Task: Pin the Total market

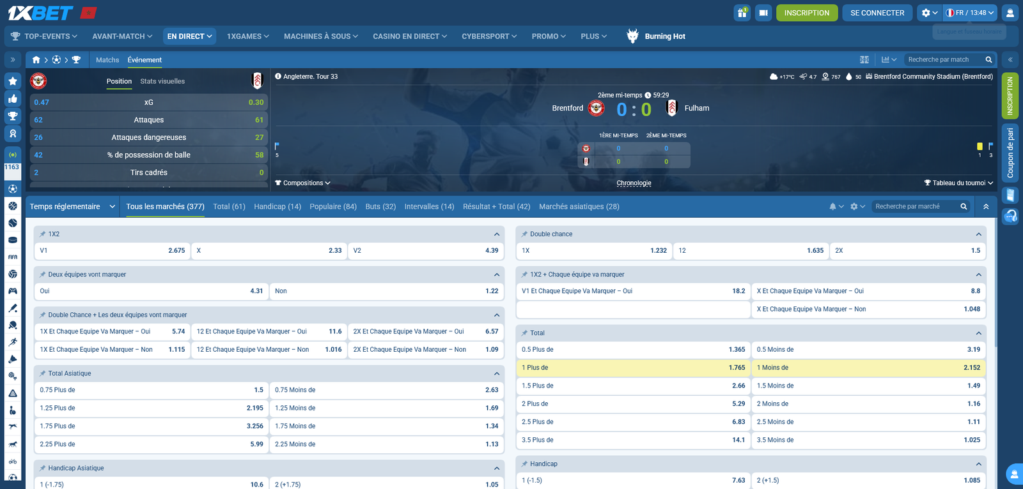Action: tap(525, 333)
